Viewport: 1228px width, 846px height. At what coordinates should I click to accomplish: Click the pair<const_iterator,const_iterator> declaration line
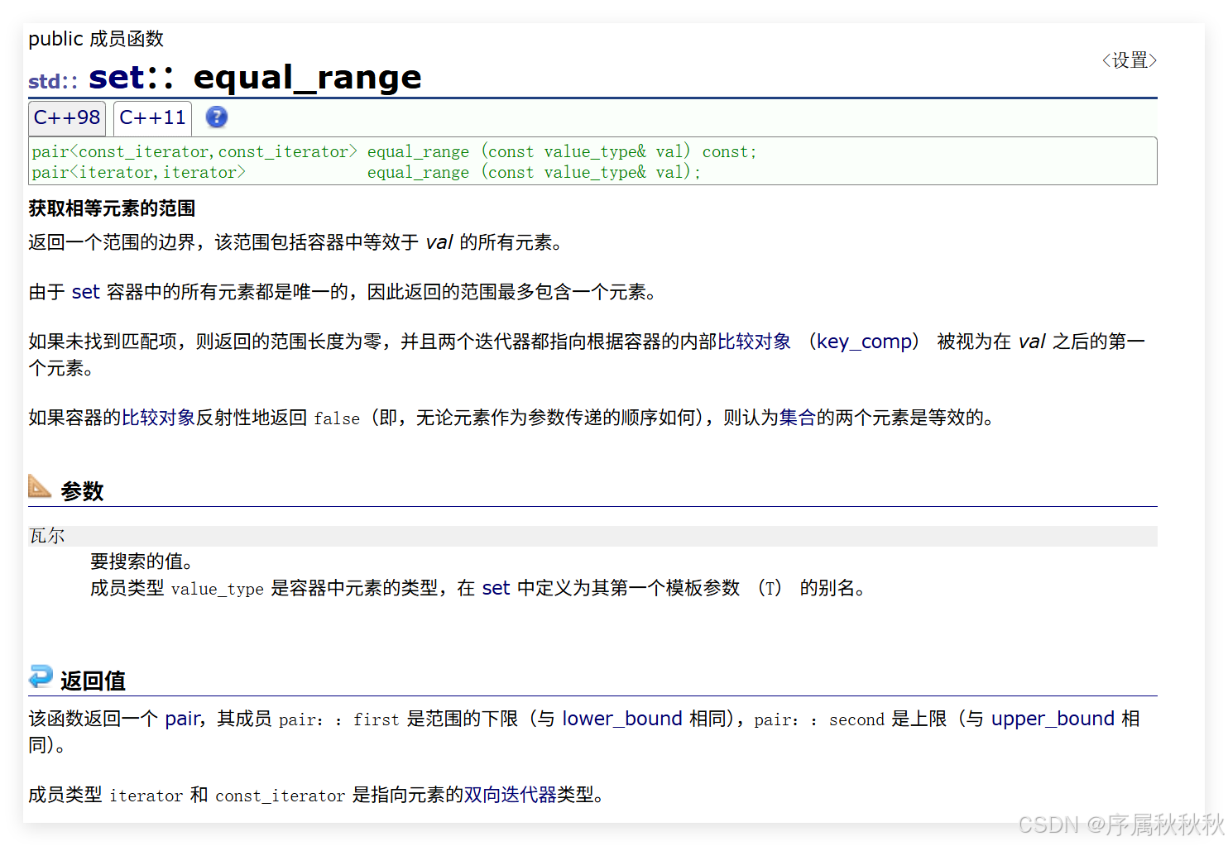tap(394, 151)
